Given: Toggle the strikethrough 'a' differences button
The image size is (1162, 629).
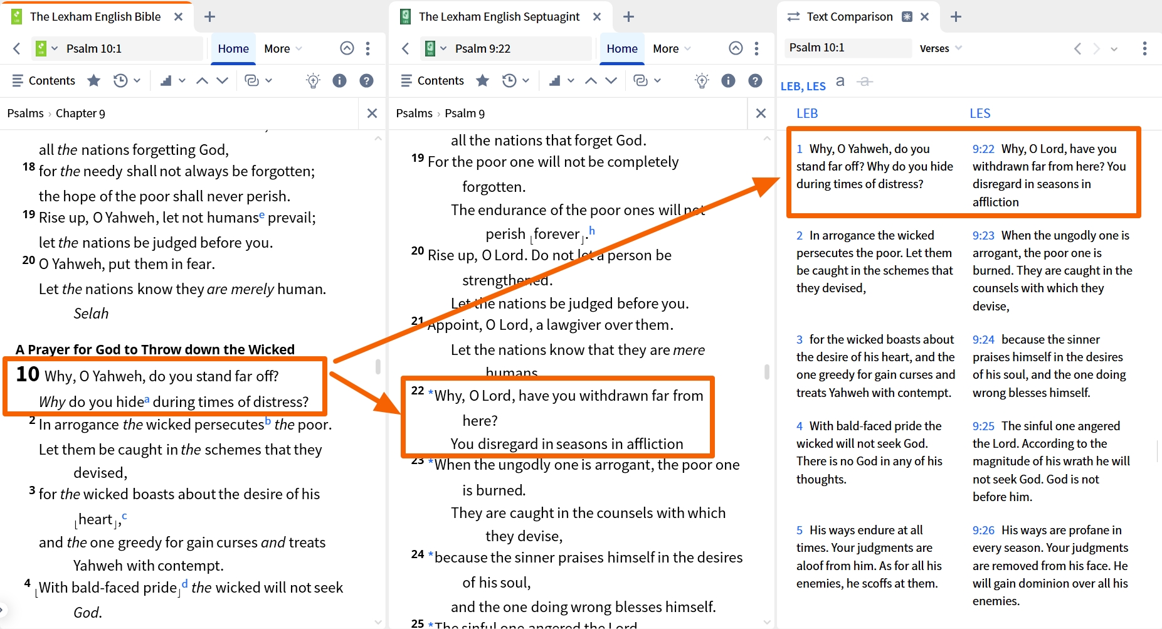Looking at the screenshot, I should point(865,82).
